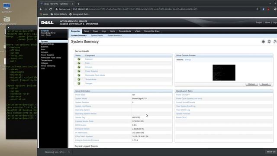
Task: Click Reset iDRAC quick task
Action: coord(181,117)
